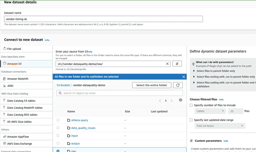Expand Select files in parent folder only

[194, 71]
